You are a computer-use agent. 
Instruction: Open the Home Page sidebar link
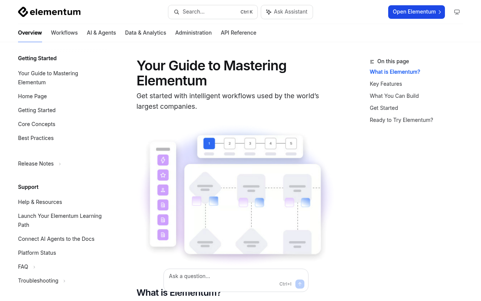click(32, 96)
